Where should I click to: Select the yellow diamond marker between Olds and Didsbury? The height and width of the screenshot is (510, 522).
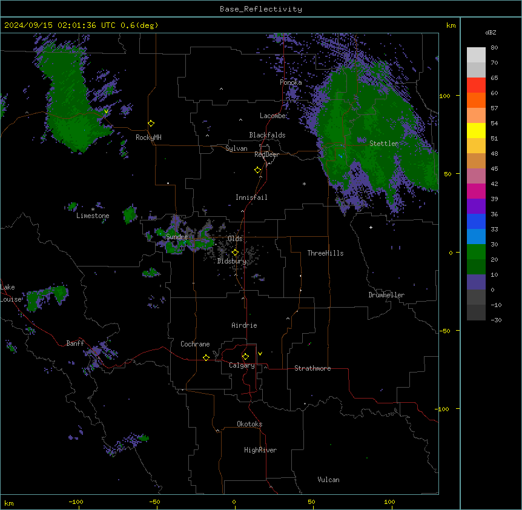coord(236,253)
